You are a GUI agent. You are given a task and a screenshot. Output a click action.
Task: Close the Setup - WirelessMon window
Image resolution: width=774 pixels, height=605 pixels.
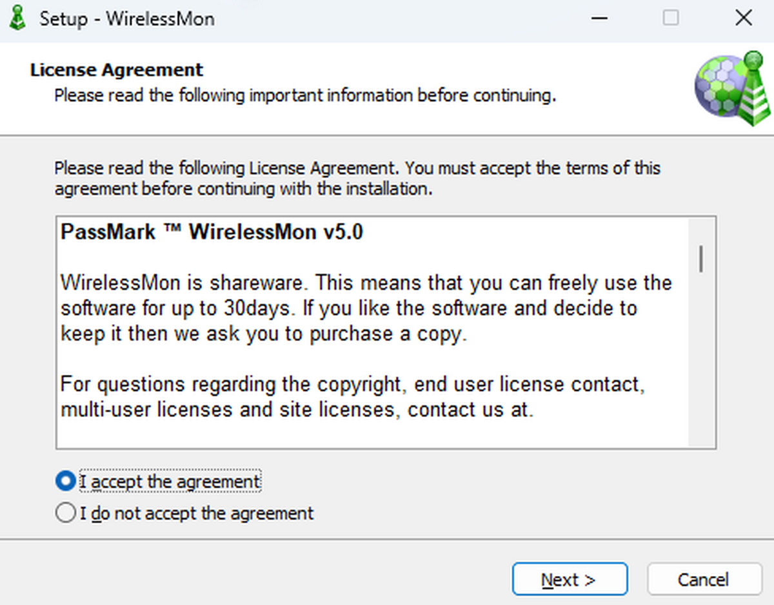click(x=744, y=19)
